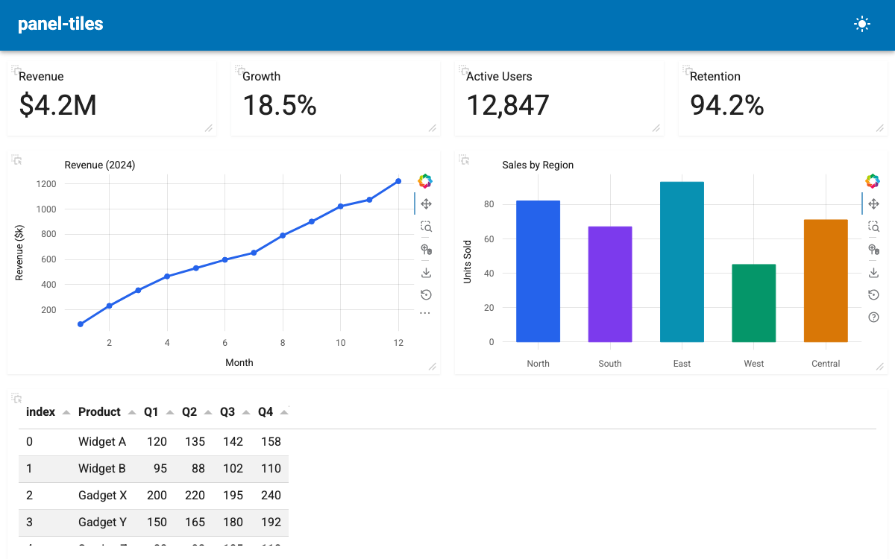Screen dimensions: 895x559
Task: Click the Revenue (2024) chart title
Action: click(100, 165)
